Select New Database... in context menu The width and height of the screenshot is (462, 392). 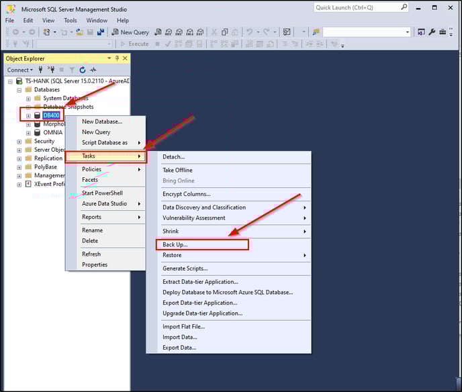coord(105,121)
